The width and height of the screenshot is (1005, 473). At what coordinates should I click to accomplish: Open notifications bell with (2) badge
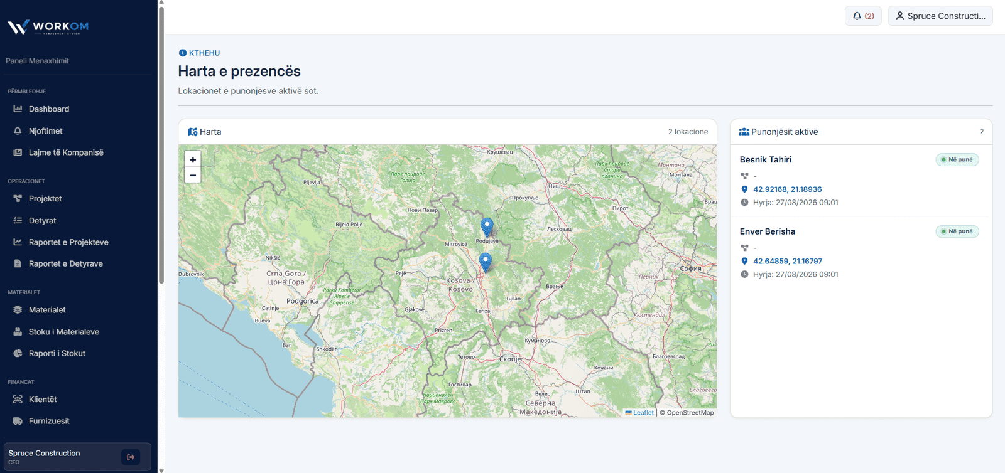863,16
